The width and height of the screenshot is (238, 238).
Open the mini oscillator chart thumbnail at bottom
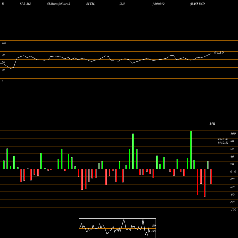click(x=118, y=228)
